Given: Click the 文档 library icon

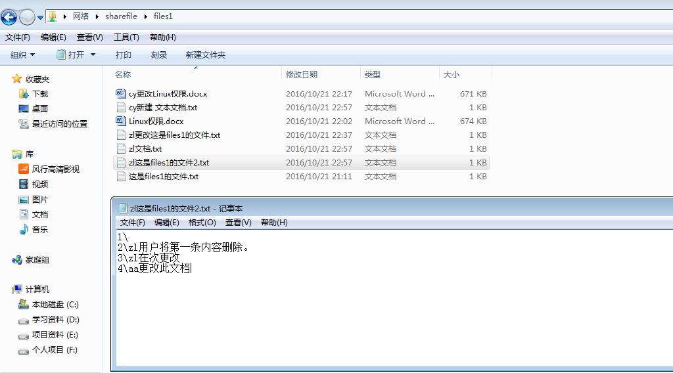Looking at the screenshot, I should tap(24, 214).
